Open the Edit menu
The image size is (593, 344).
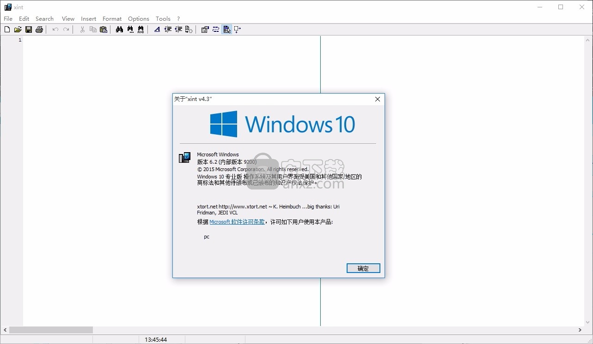coord(24,19)
